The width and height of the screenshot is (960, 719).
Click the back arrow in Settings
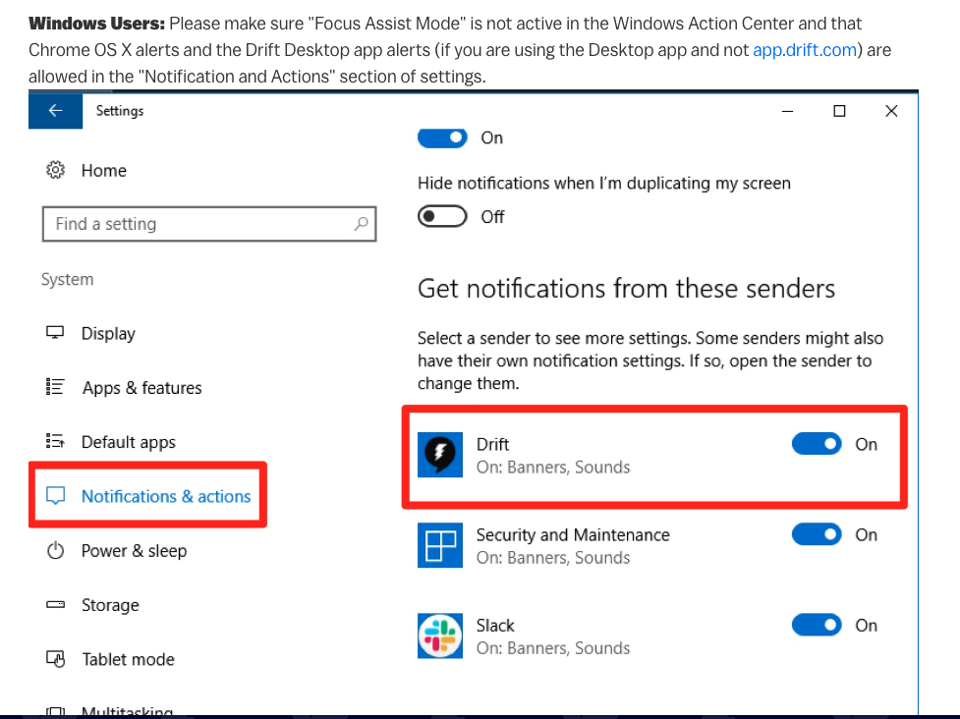coord(55,111)
